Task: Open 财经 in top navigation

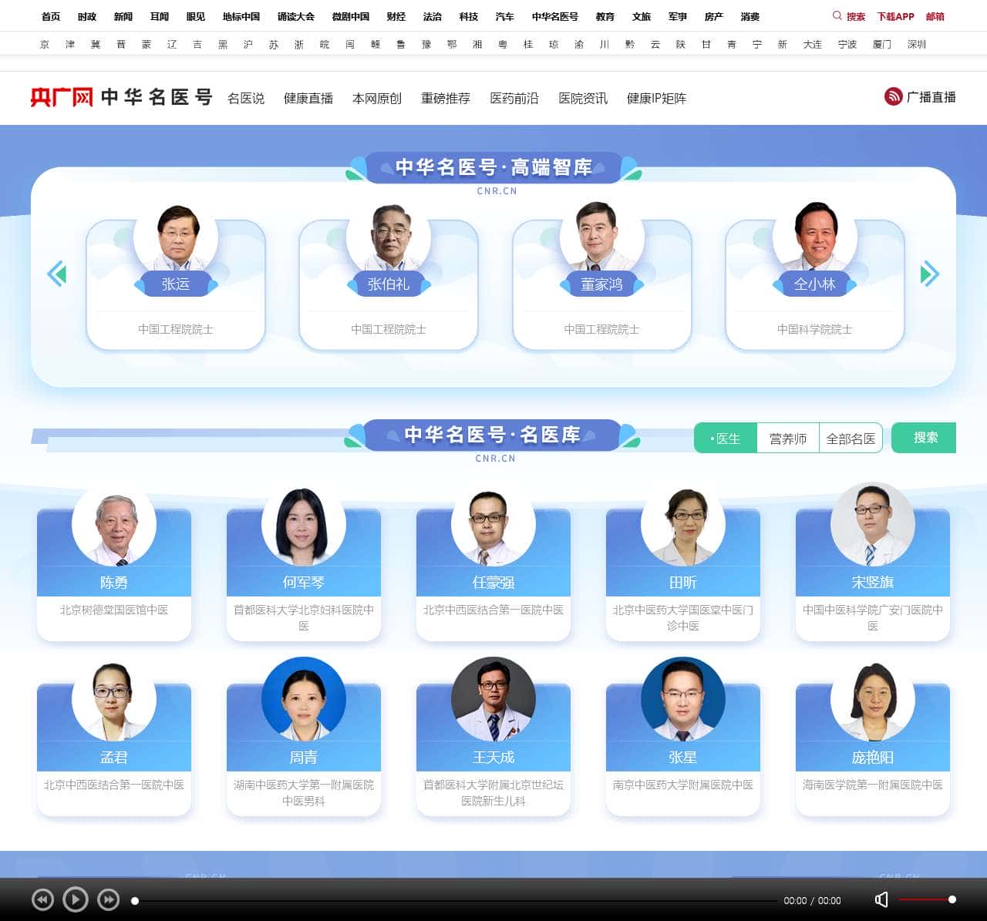Action: 396,16
